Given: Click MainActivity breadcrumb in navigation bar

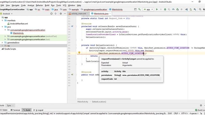Looking at the screenshot, I should click(117, 10).
